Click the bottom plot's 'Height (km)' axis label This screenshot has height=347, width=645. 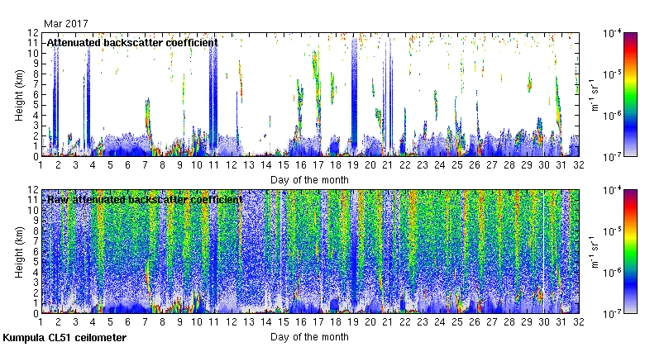19,253
